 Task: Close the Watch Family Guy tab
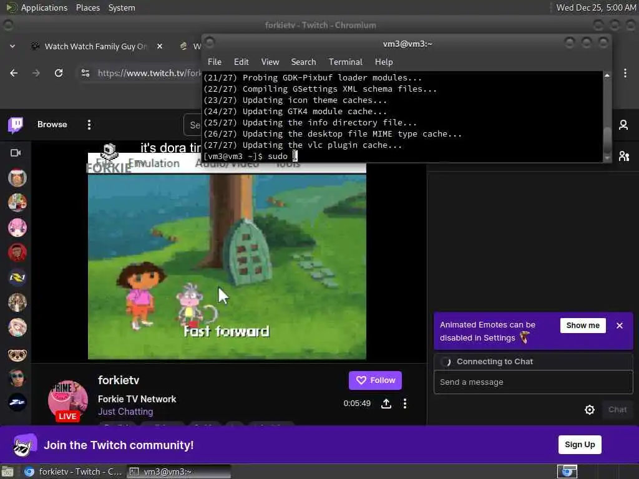[x=160, y=46]
